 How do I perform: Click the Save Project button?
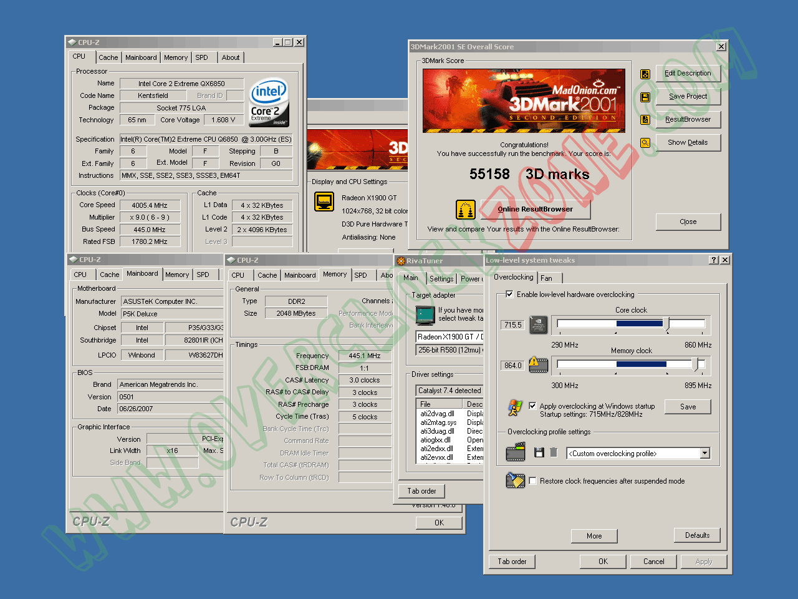pyautogui.click(x=688, y=97)
